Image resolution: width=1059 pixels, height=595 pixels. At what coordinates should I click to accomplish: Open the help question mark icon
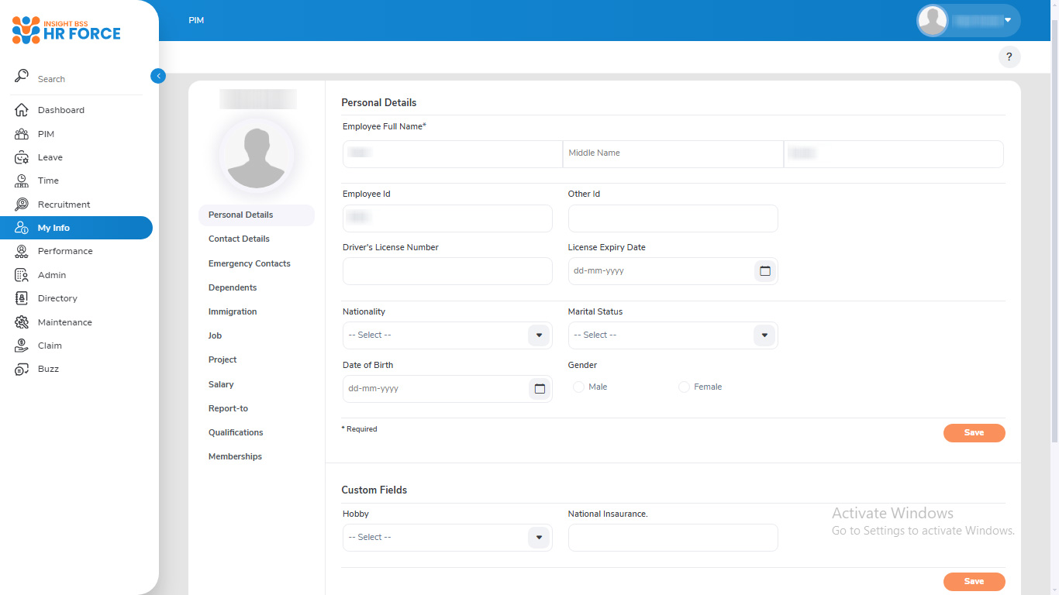(x=1009, y=57)
